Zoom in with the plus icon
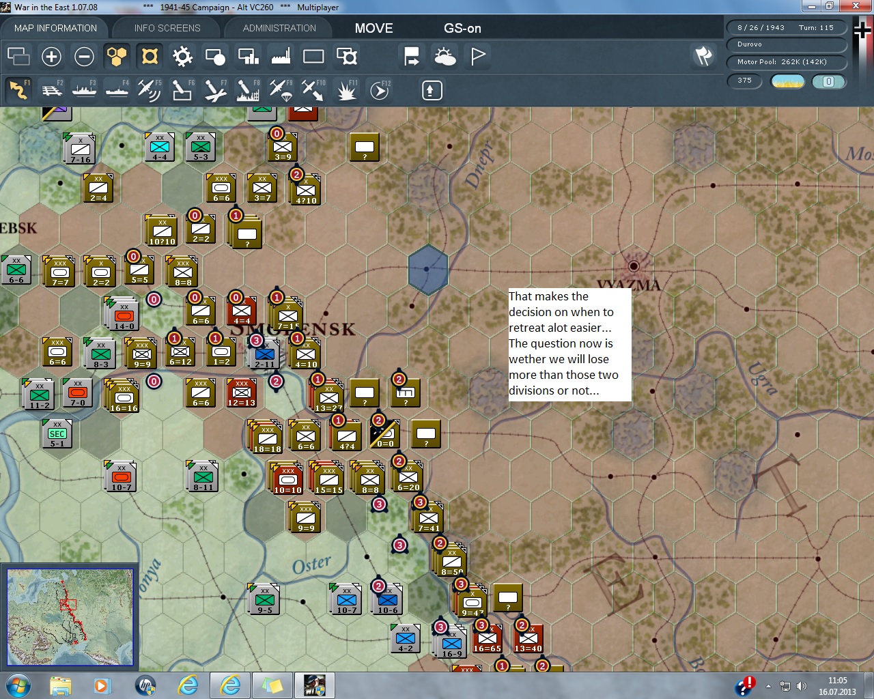The height and width of the screenshot is (699, 874). (x=51, y=56)
